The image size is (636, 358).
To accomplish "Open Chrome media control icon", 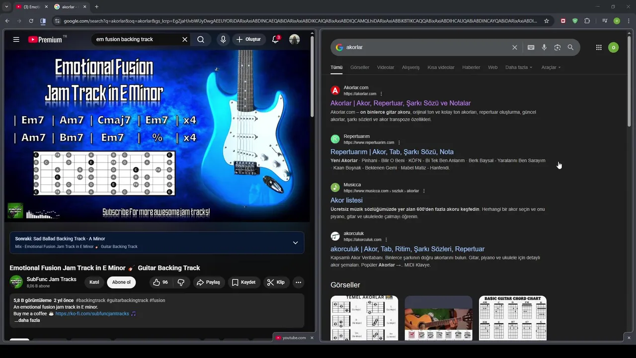I will coord(605,21).
